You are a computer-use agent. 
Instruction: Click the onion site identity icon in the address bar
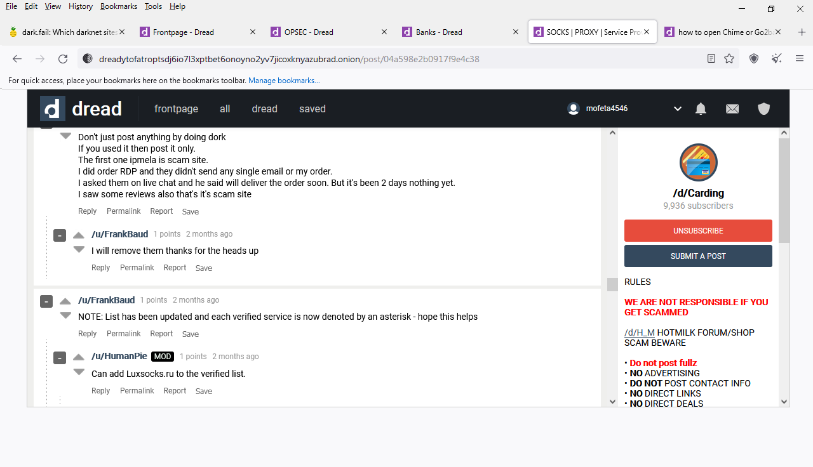tap(88, 58)
